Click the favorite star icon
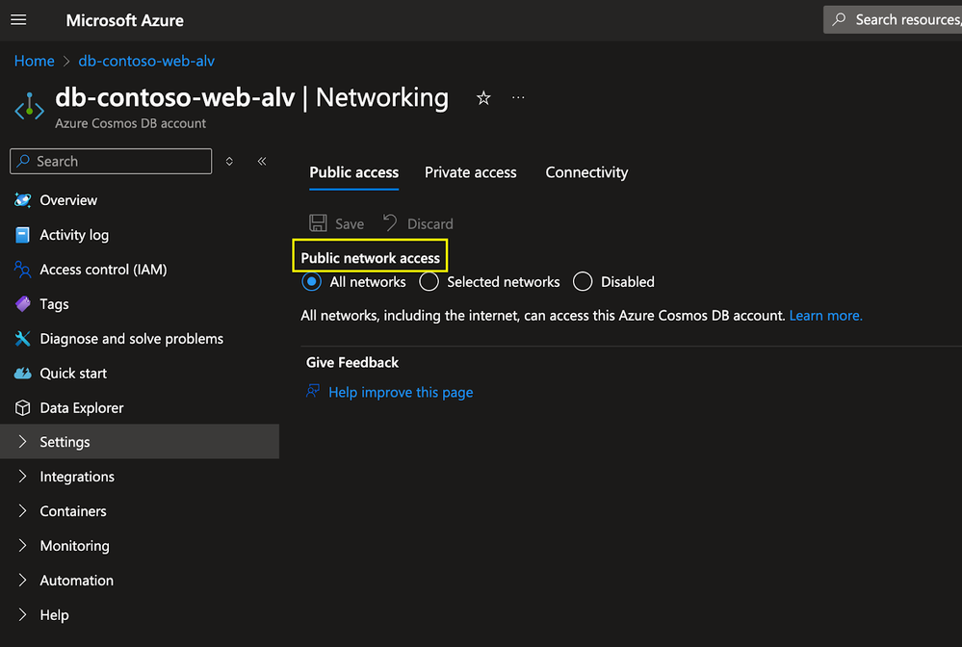 click(x=483, y=98)
